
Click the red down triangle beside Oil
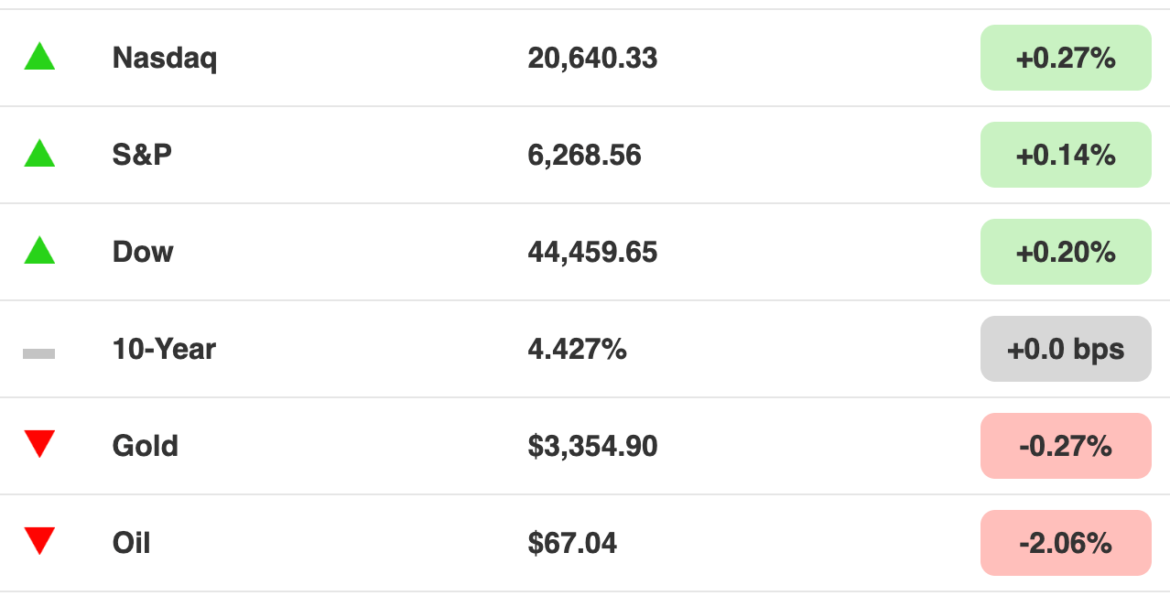tap(39, 541)
